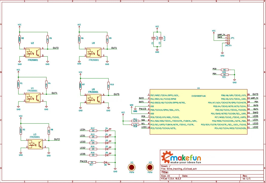This screenshot has height=183, width=266.
Task: Select the D1 LED symbol
Action: tap(107, 137)
